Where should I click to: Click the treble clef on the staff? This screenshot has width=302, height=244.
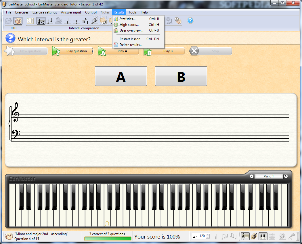(x=16, y=112)
